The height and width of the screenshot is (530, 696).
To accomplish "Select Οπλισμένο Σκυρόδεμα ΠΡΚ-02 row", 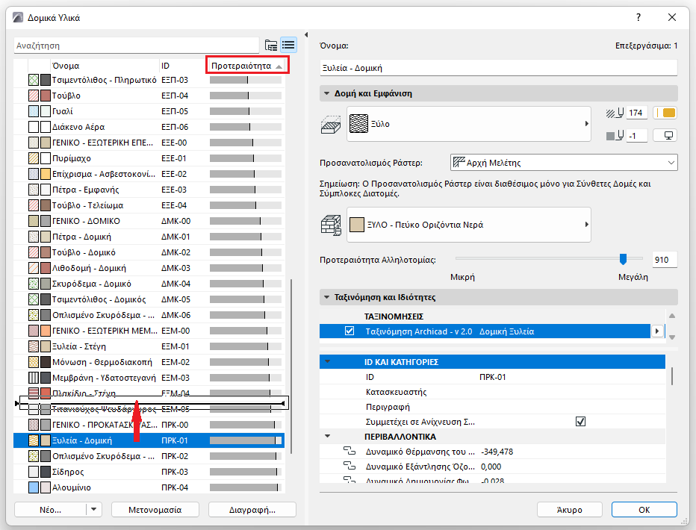I will pos(149,456).
